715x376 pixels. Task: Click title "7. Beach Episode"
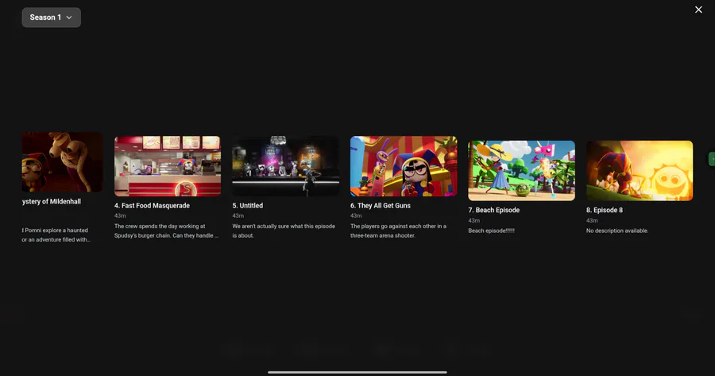(494, 211)
